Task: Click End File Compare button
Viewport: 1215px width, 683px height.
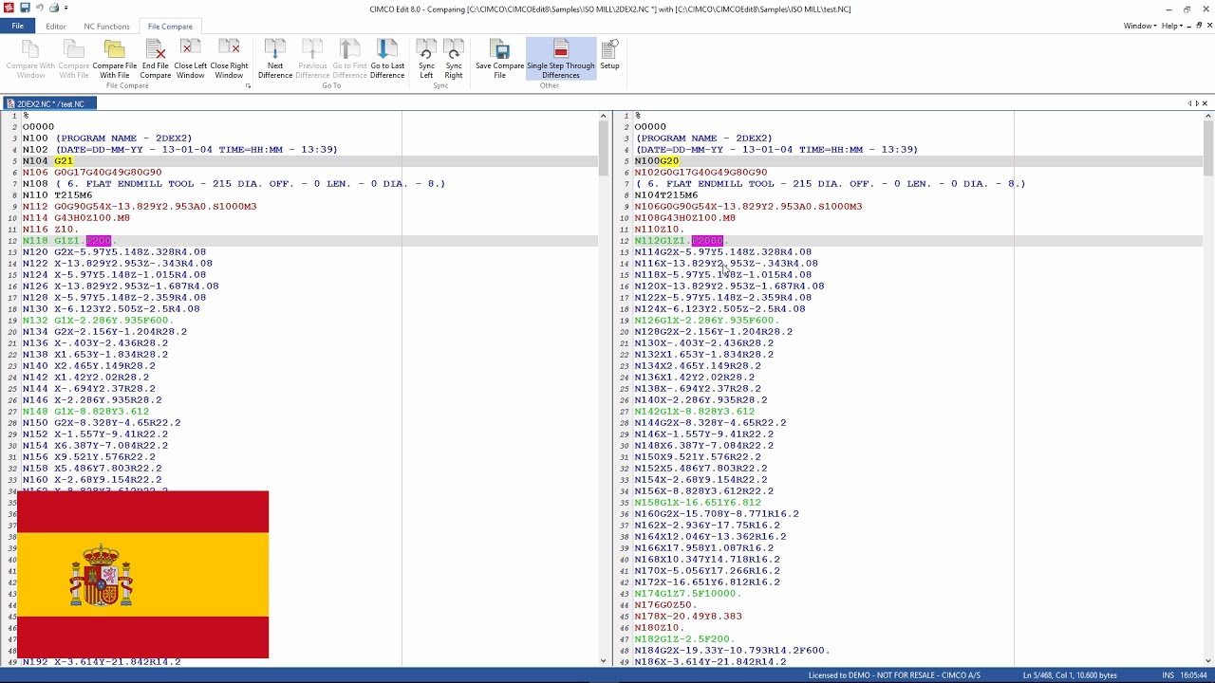Action: click(x=156, y=60)
